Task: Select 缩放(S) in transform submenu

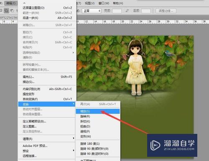Action: 98,111
